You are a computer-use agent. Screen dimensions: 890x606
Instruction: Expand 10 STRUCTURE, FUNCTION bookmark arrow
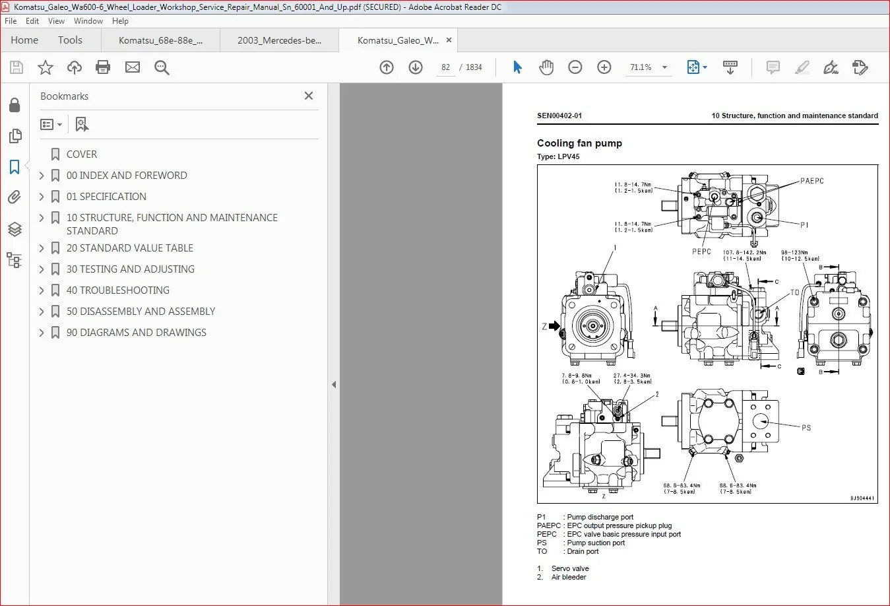[x=42, y=218]
